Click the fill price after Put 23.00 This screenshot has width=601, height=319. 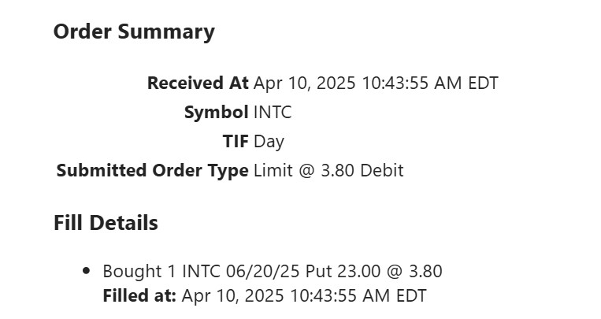[x=425, y=272]
